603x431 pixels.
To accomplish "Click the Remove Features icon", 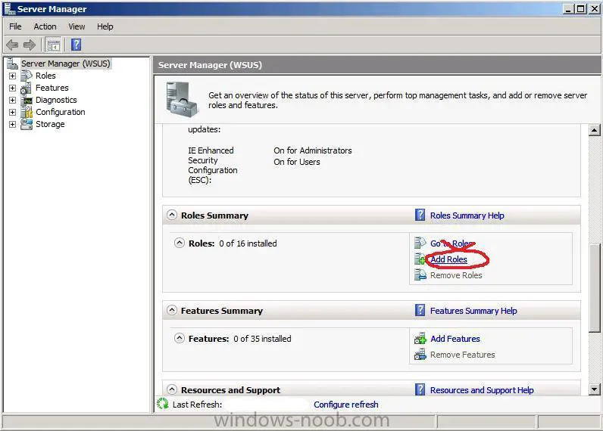I will 420,354.
